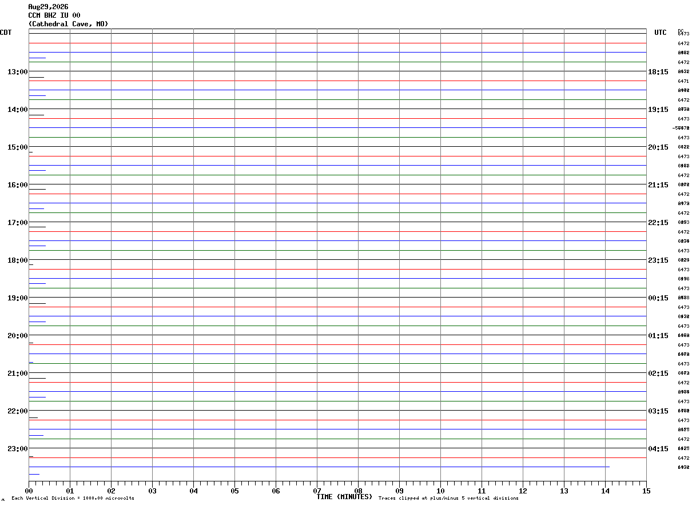Click the UTC column header
The image size is (692, 506).
tap(661, 33)
